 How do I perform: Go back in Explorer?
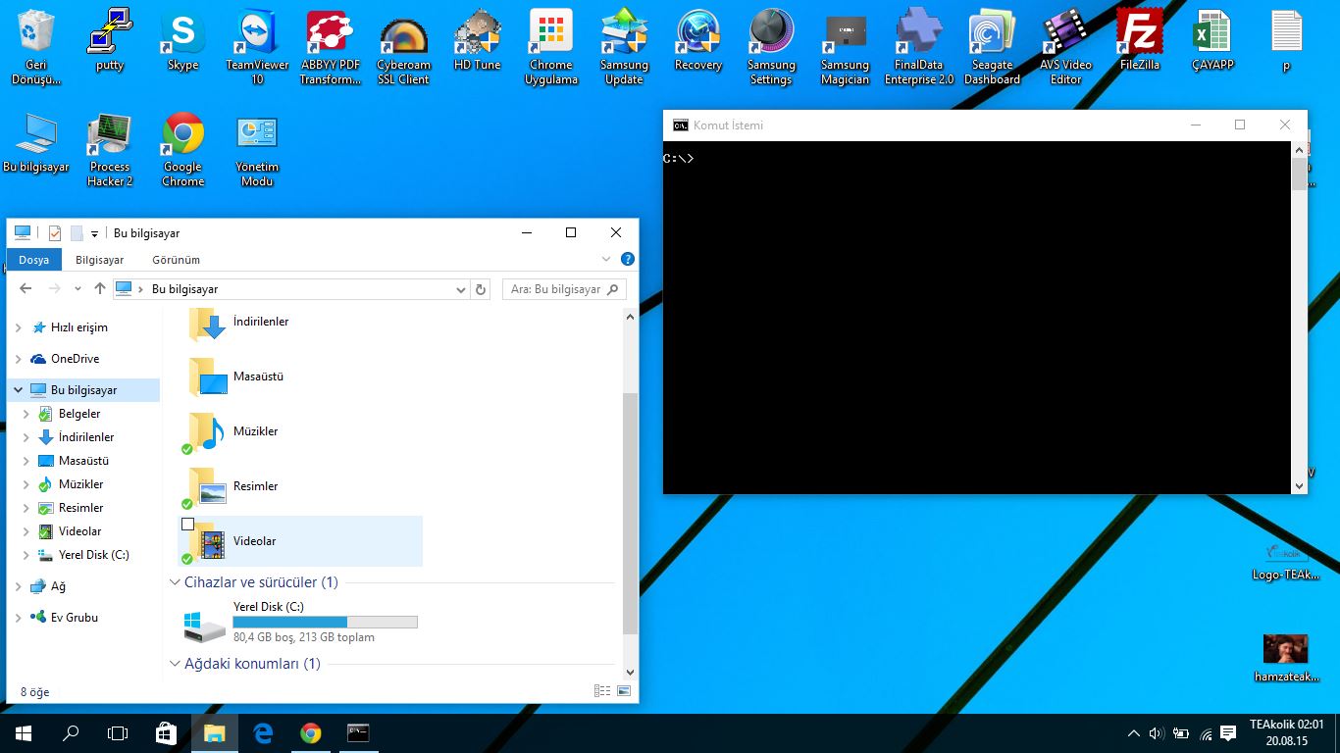[x=26, y=289]
